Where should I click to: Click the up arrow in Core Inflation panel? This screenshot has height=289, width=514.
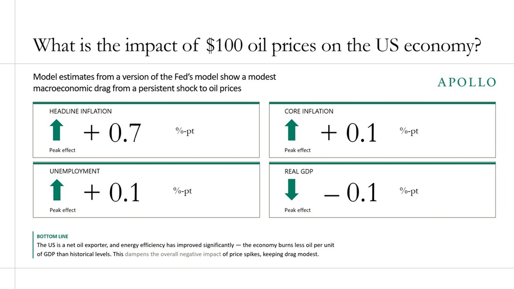(292, 131)
